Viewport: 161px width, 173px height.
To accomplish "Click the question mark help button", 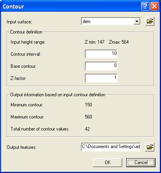I will point(145,6).
